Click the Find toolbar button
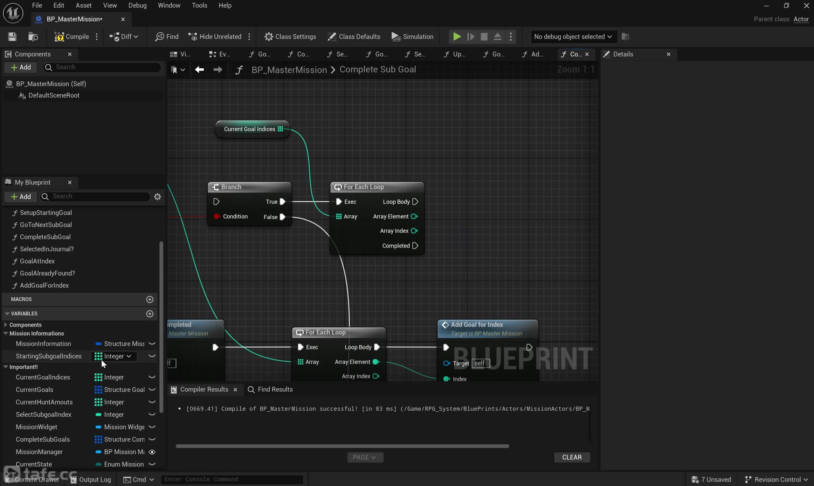 coord(167,37)
